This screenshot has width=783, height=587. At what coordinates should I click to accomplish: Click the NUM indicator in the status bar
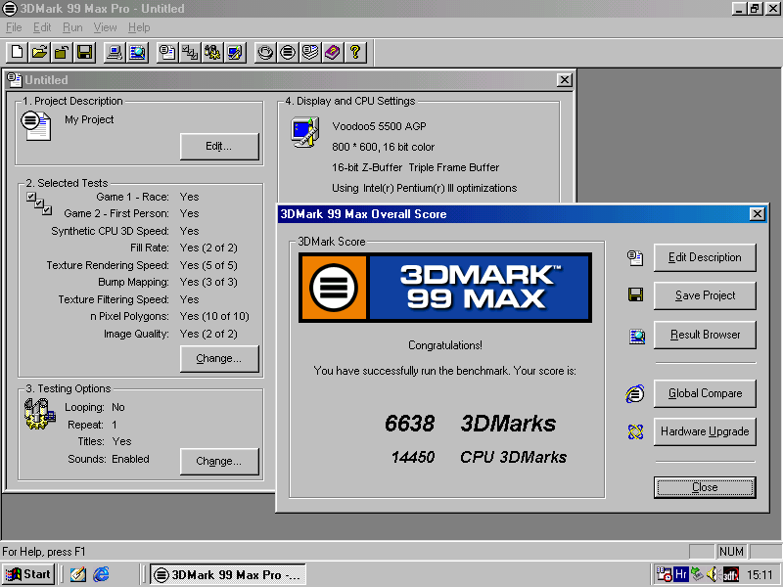point(731,551)
